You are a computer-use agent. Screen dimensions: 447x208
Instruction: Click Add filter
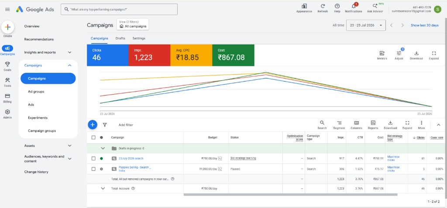[x=126, y=125]
